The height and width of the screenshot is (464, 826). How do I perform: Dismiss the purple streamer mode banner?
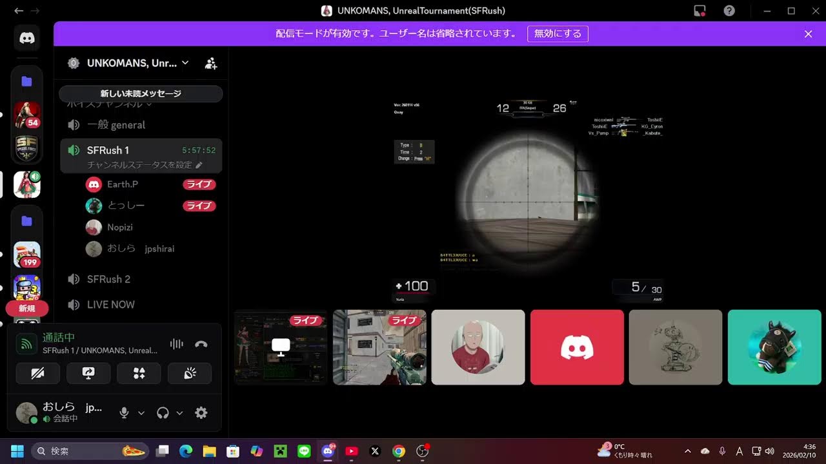tap(808, 34)
